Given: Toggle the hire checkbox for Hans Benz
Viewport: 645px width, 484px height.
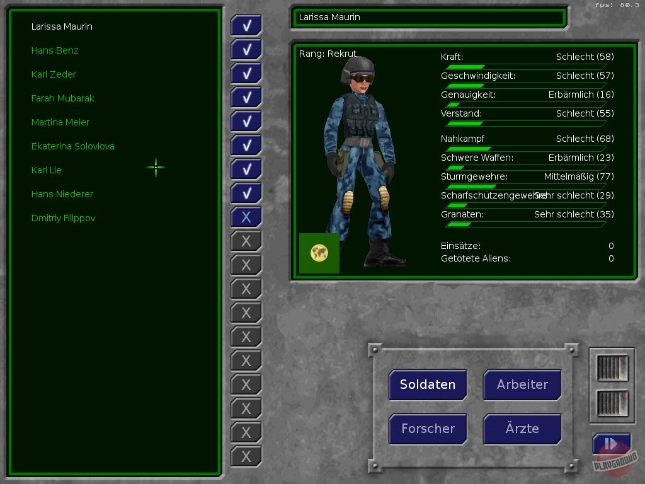Looking at the screenshot, I should tap(246, 50).
